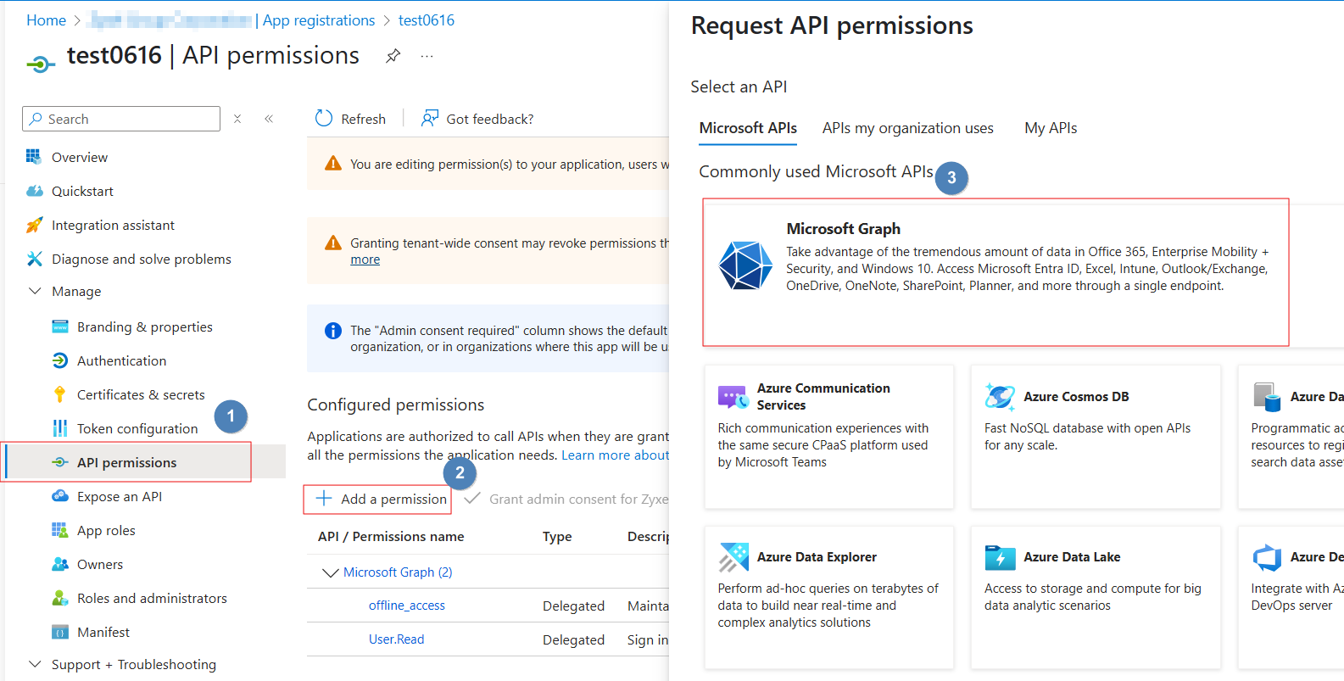Image resolution: width=1344 pixels, height=681 pixels.
Task: Select the Azure Communication Services card
Action: pyautogui.click(x=829, y=437)
